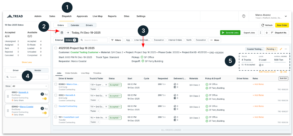Check the 151 CoastalSam Last job row
This screenshot has width=293, height=136.
tap(56, 117)
